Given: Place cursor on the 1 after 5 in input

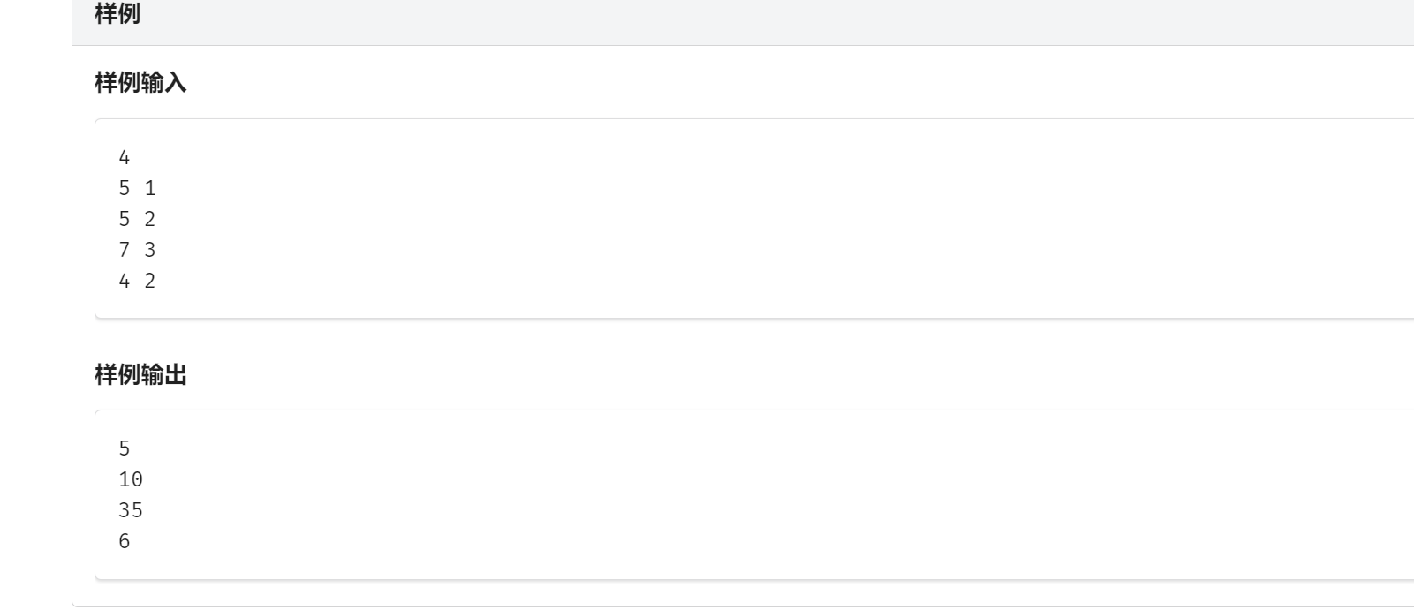Looking at the screenshot, I should pyautogui.click(x=150, y=188).
